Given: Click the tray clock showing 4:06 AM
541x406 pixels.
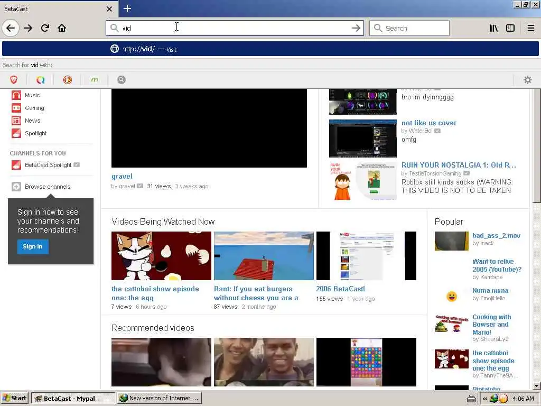Looking at the screenshot, I should click(523, 399).
